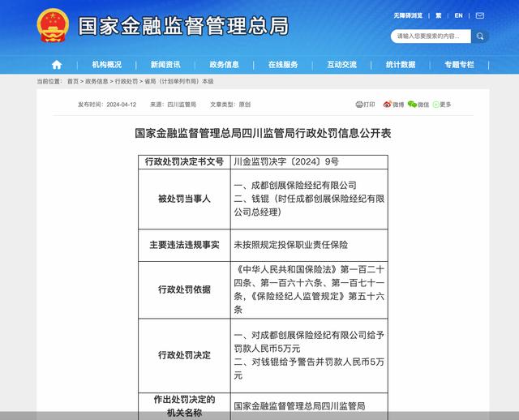Click cell 行政处罚决定书文号

point(184,162)
